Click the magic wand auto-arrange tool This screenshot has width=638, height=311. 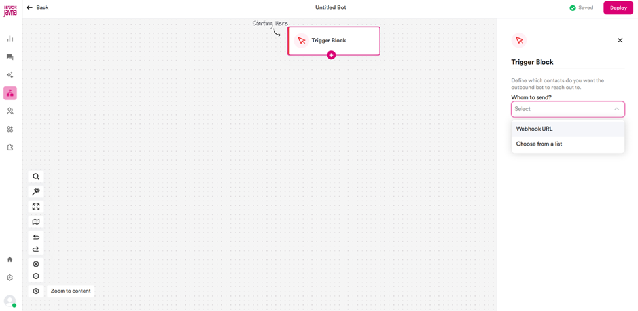pos(36,191)
